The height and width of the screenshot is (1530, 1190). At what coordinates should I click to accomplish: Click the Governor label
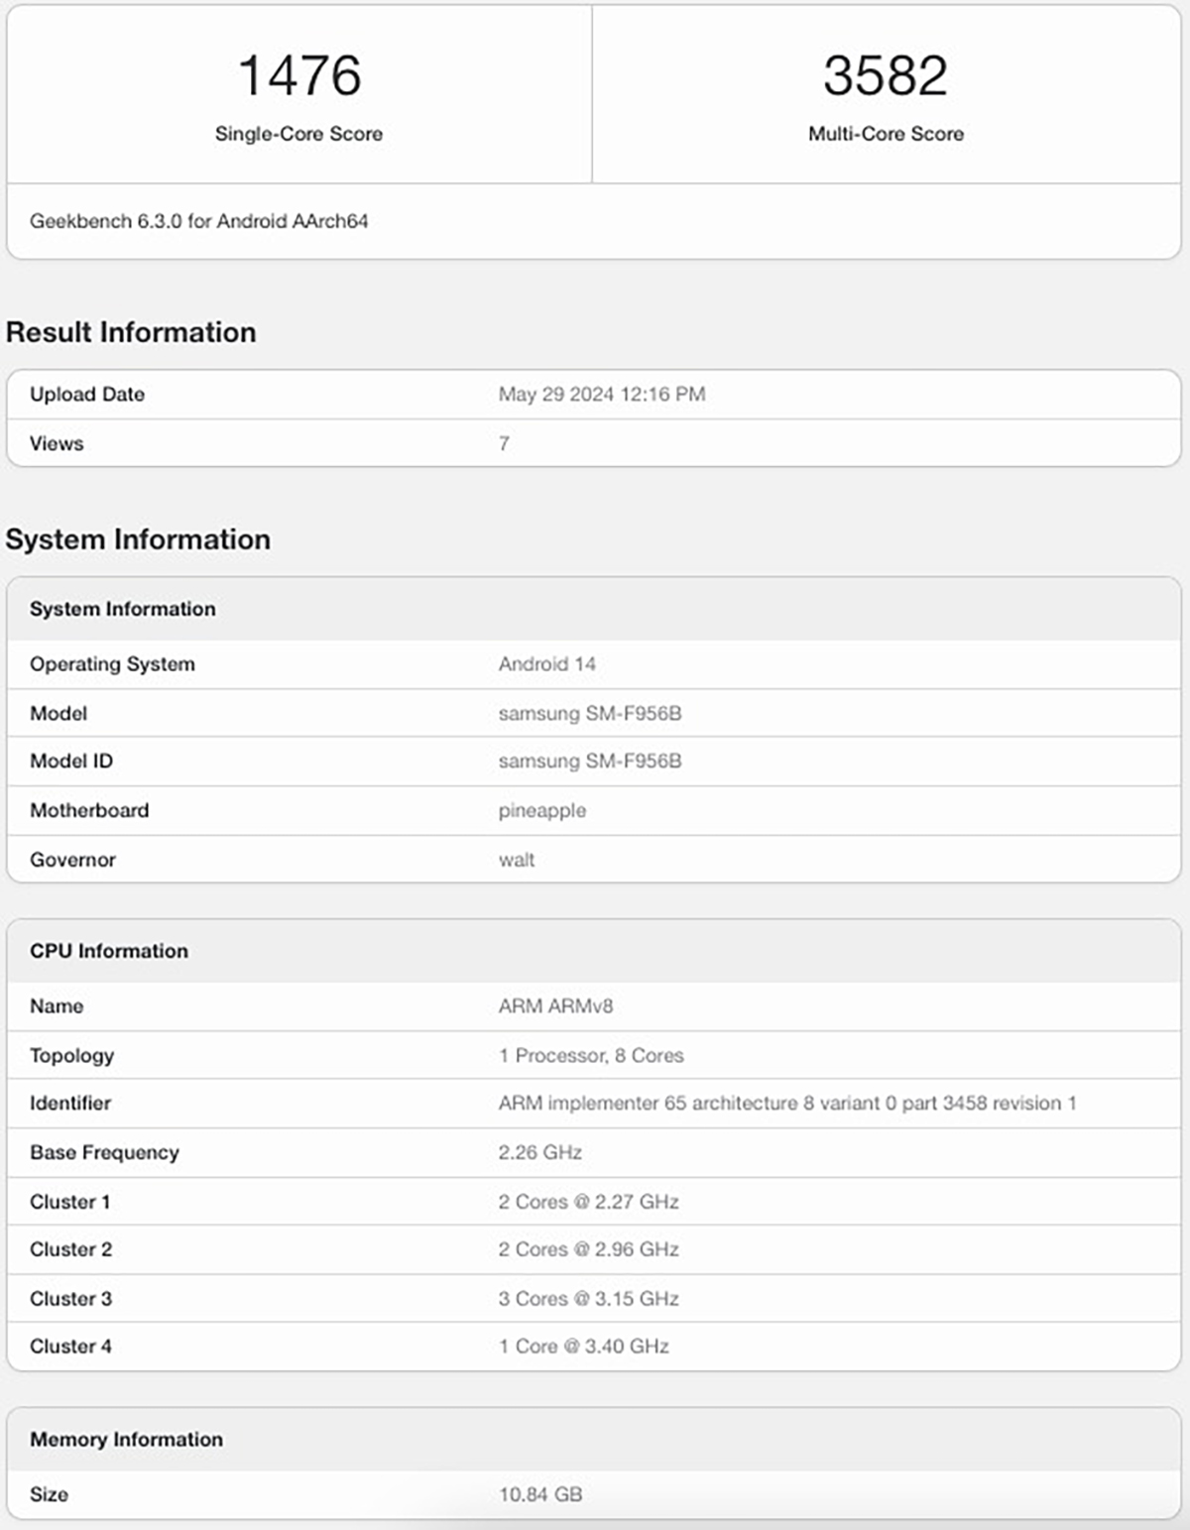[x=72, y=861]
